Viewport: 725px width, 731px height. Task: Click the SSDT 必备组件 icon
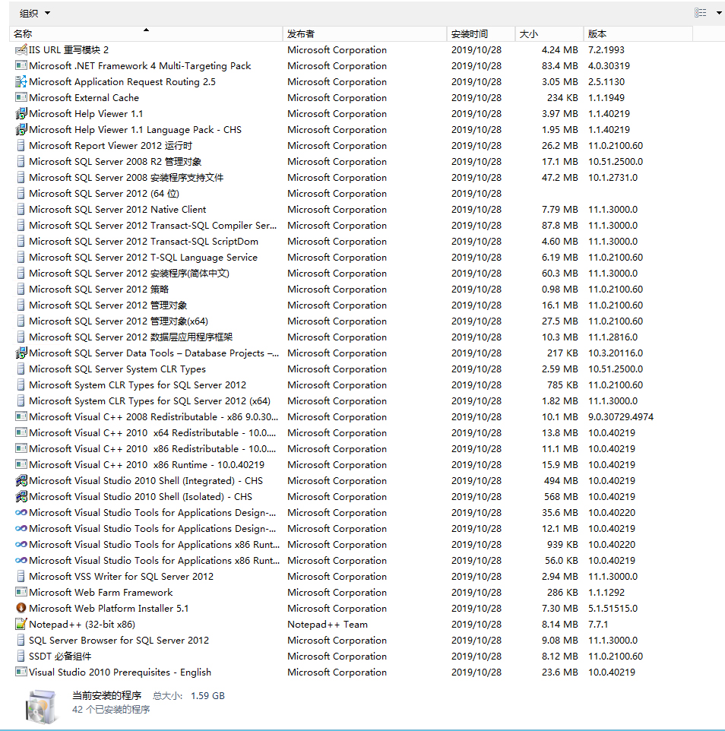coord(21,656)
